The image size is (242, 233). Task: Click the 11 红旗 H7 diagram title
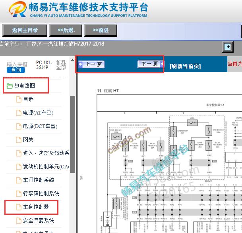(x=108, y=91)
